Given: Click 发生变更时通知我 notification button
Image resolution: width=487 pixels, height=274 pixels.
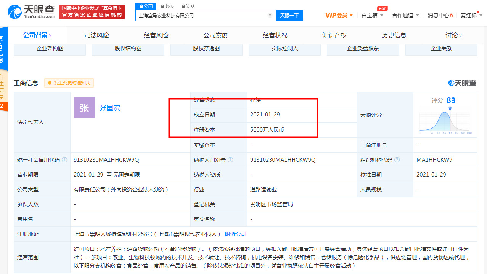Looking at the screenshot, I should (69, 83).
